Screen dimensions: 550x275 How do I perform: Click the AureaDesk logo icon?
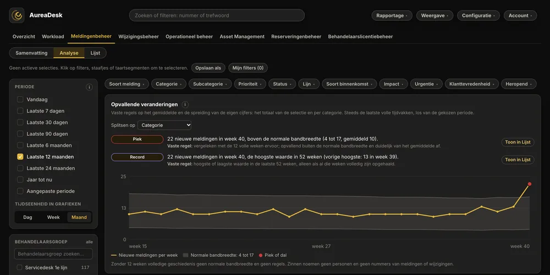(17, 15)
